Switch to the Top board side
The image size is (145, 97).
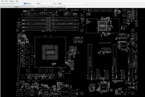tap(25, 4)
